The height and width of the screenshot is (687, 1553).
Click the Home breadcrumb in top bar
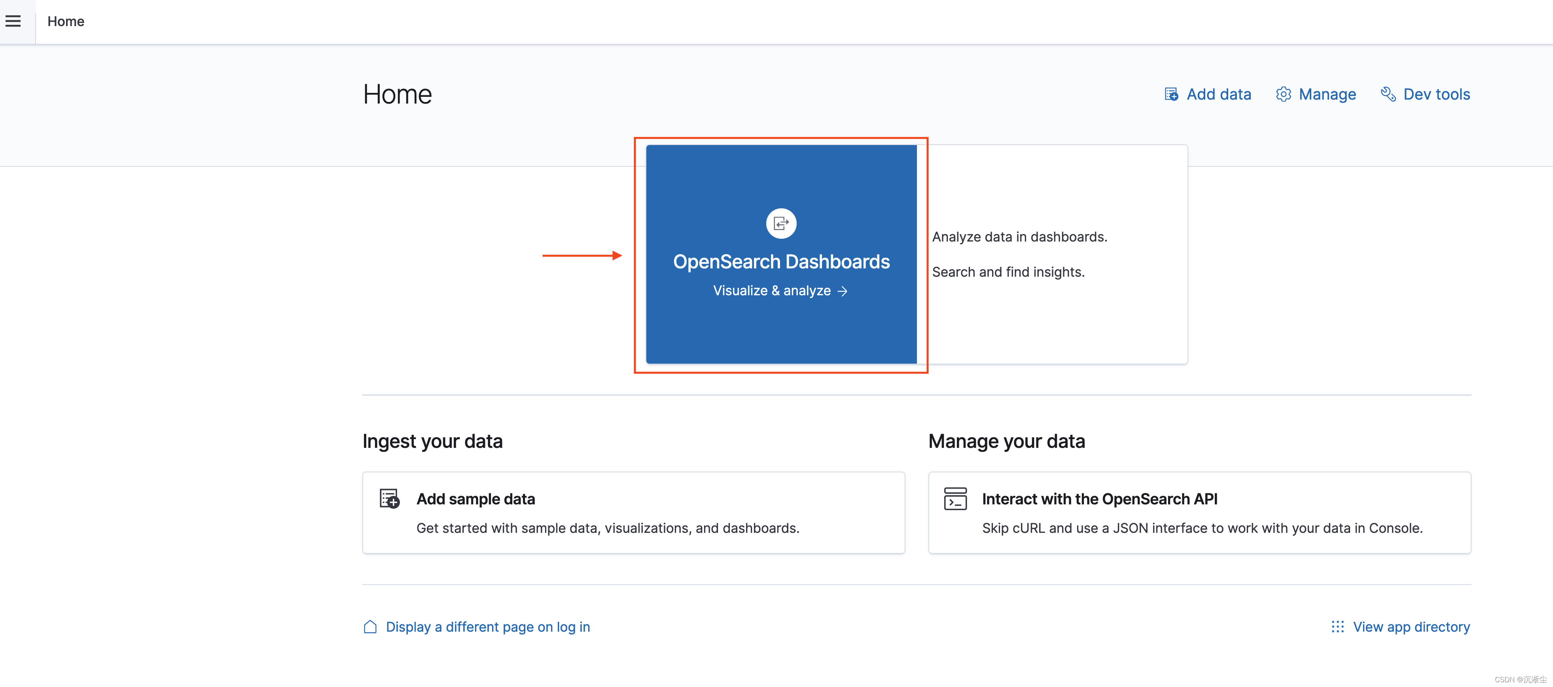point(66,22)
